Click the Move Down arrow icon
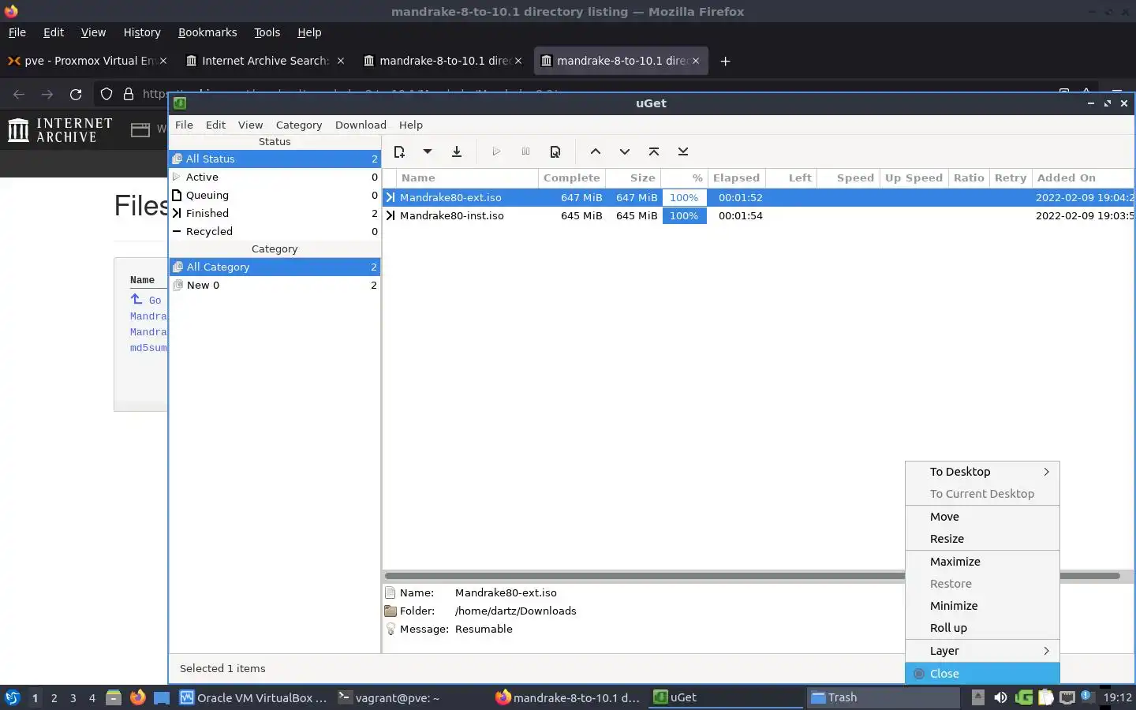The image size is (1136, 710). (625, 151)
